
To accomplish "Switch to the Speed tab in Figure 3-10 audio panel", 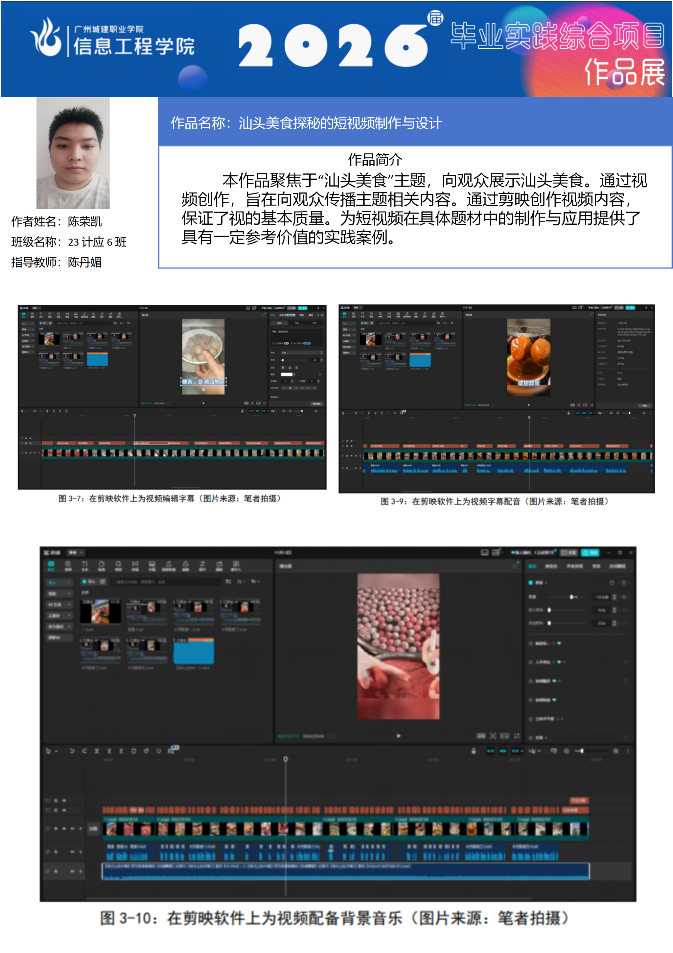I will coord(596,566).
